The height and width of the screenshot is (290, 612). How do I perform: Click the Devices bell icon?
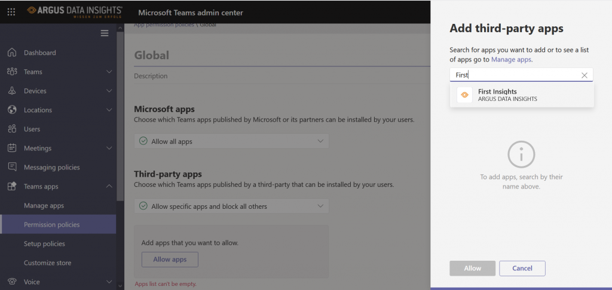pyautogui.click(x=12, y=91)
